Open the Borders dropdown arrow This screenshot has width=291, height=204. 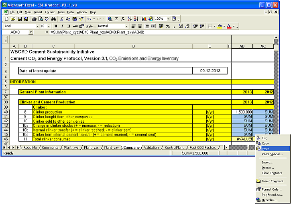pyautogui.click(x=215, y=26)
